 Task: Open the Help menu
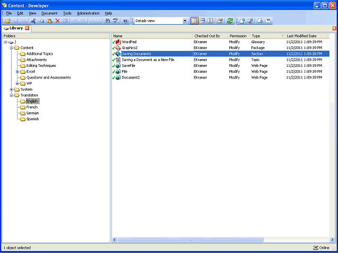pos(108,13)
